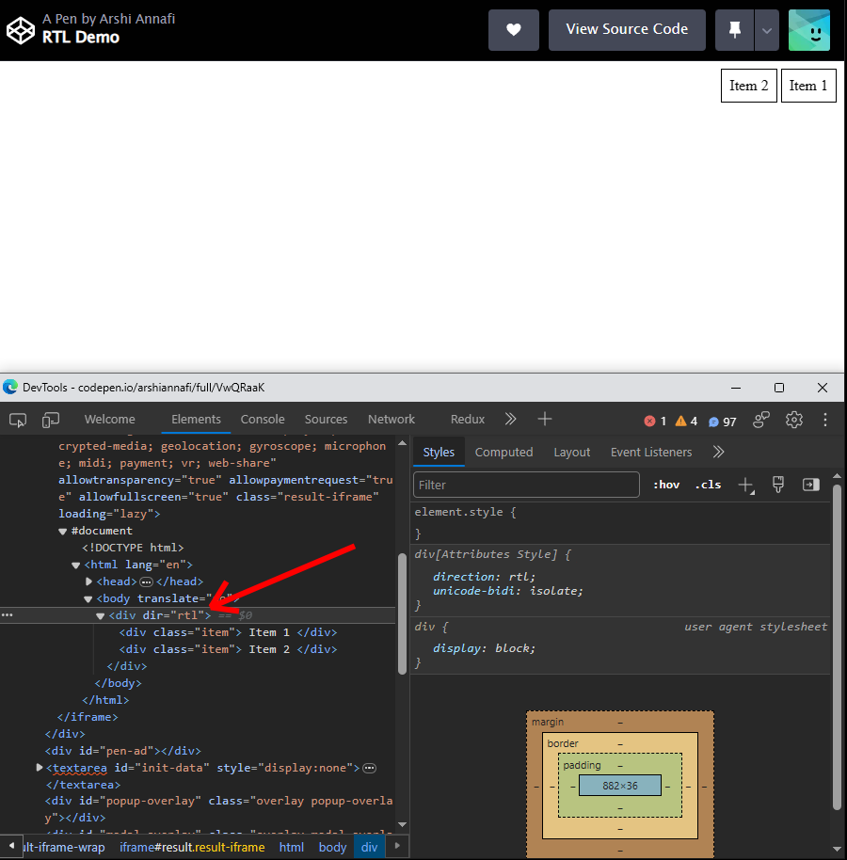Select the Item 2 div row

(x=228, y=649)
